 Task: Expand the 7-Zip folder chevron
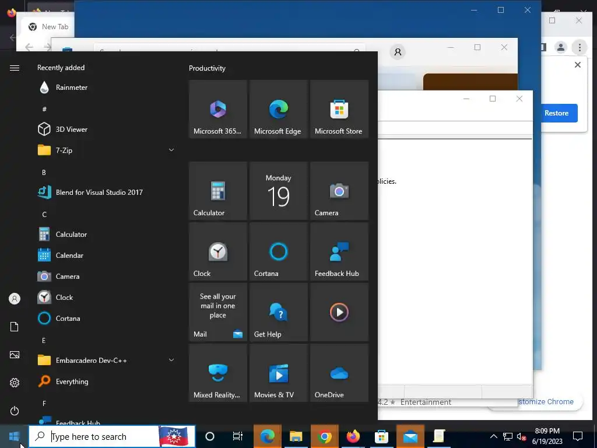coord(171,150)
